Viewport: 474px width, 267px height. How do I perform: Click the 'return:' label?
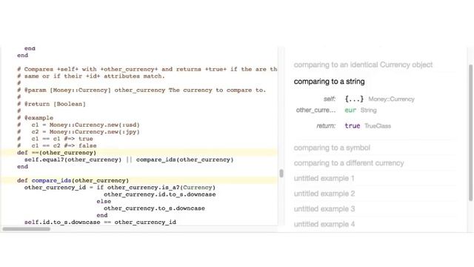326,126
